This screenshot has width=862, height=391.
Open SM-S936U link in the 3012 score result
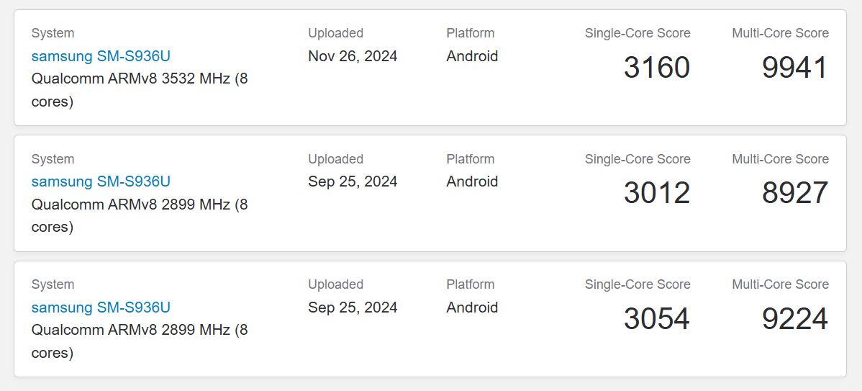click(101, 181)
